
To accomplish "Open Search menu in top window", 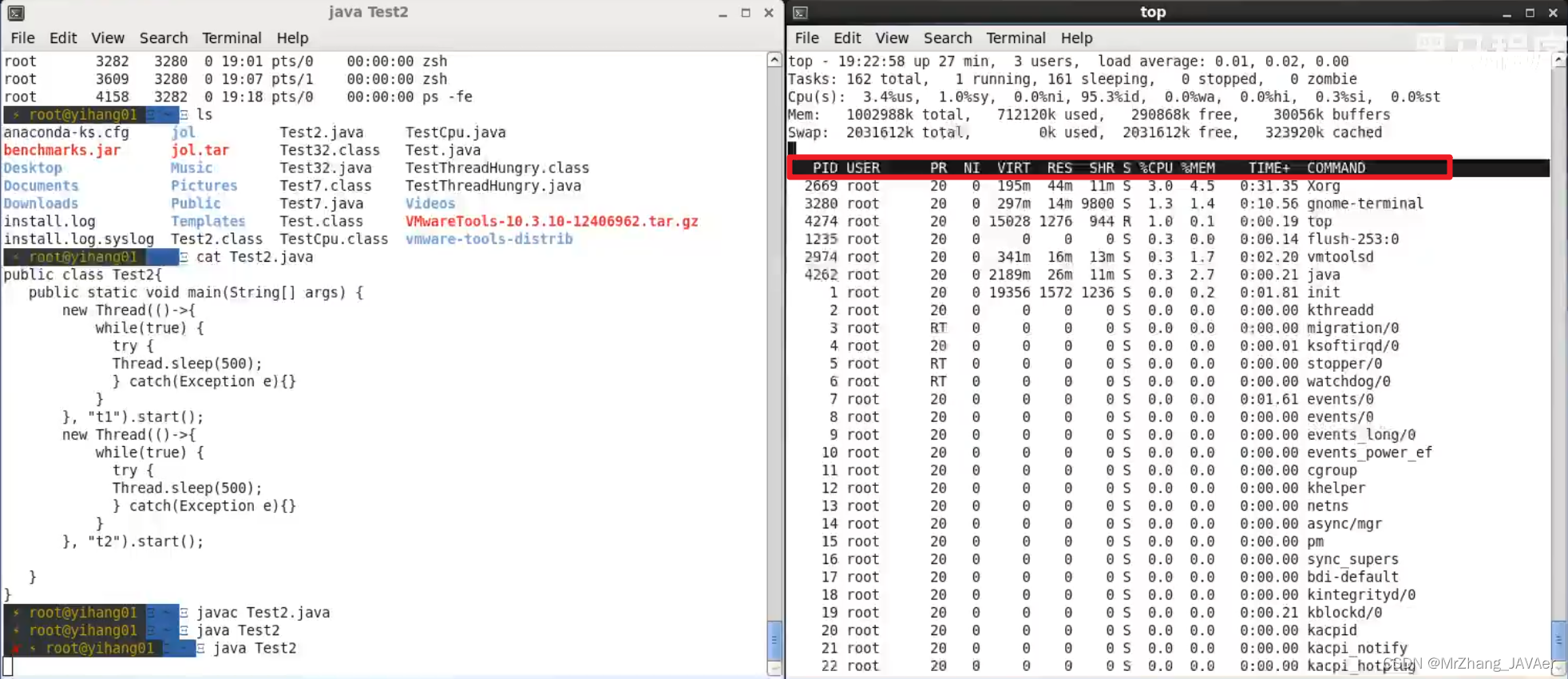I will pos(948,38).
